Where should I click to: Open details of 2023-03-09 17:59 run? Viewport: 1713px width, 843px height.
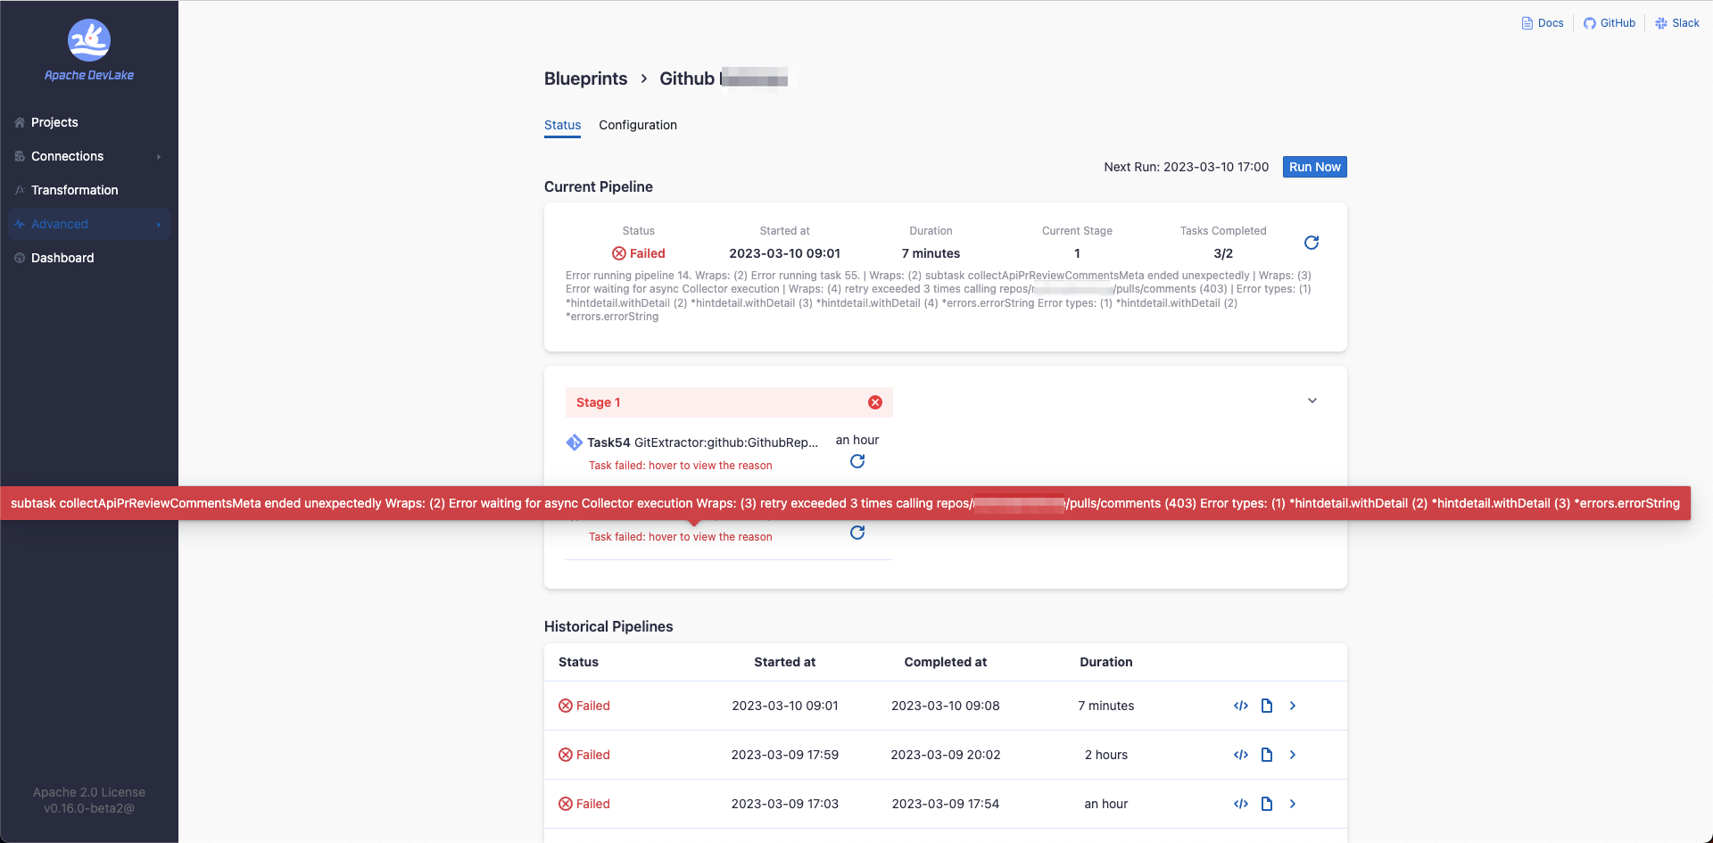(1293, 755)
